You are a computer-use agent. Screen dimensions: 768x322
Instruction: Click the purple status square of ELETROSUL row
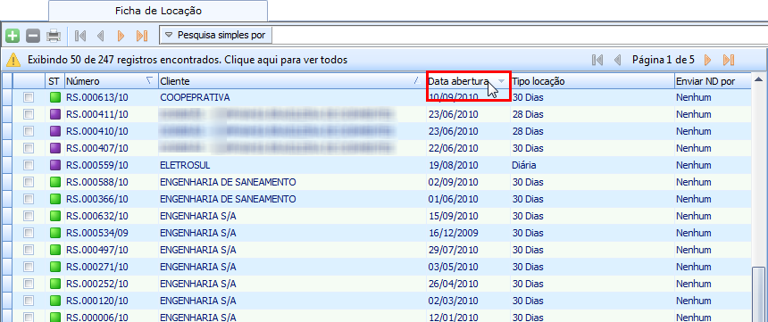55,165
